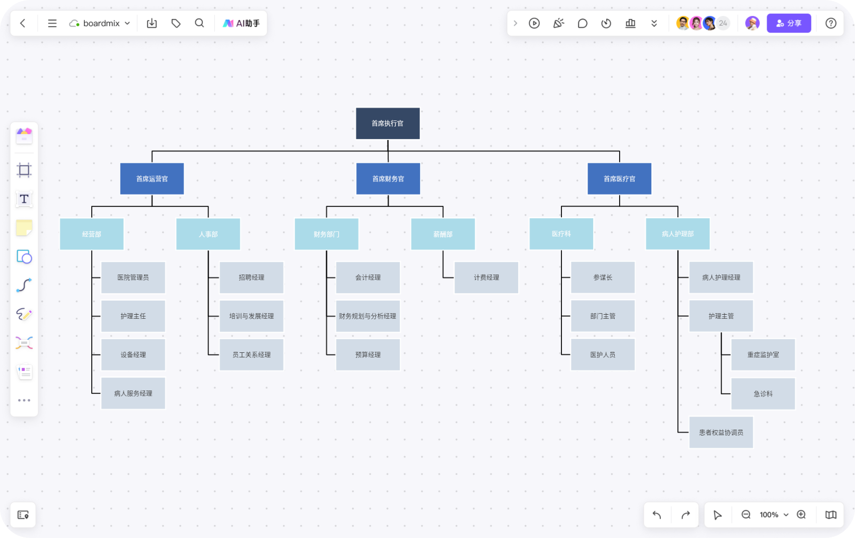855x538 pixels.
Task: Select the cursor pointer mode
Action: click(x=718, y=515)
